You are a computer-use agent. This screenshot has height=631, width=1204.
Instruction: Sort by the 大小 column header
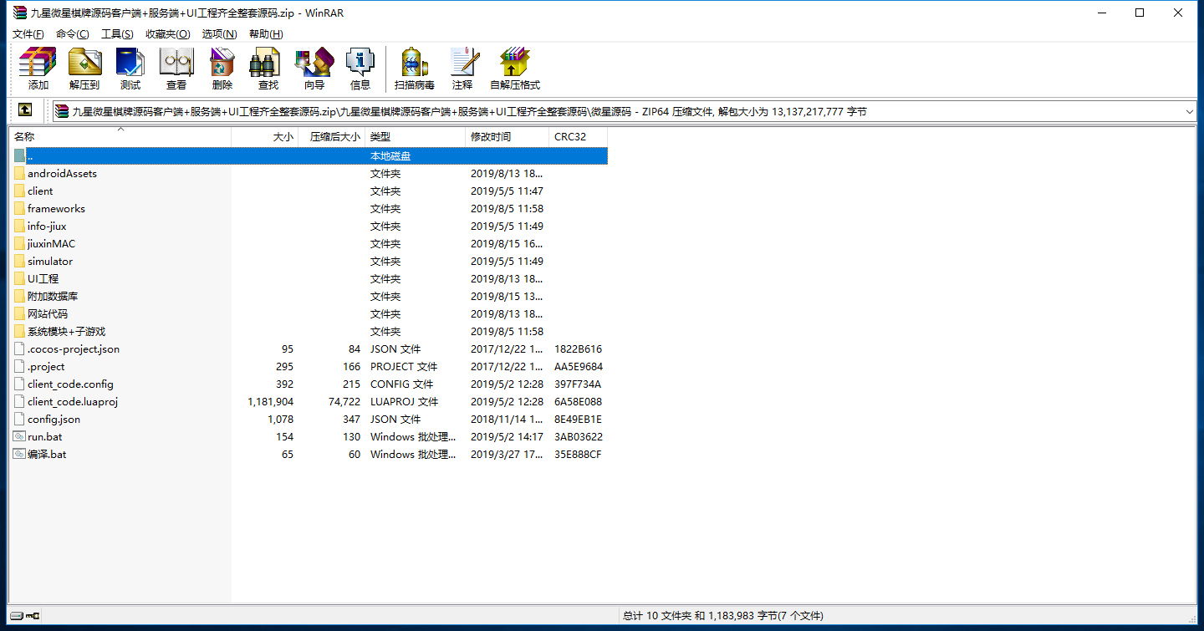(265, 136)
